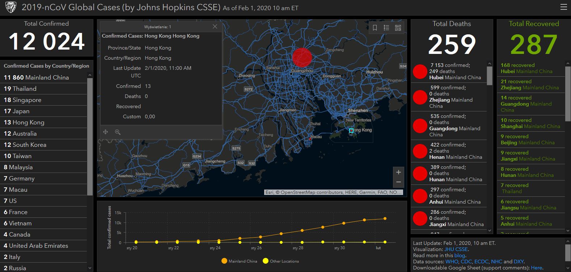Image resolution: width=571 pixels, height=272 pixels.
Task: Open the JHU CSSE link
Action: tap(456, 249)
